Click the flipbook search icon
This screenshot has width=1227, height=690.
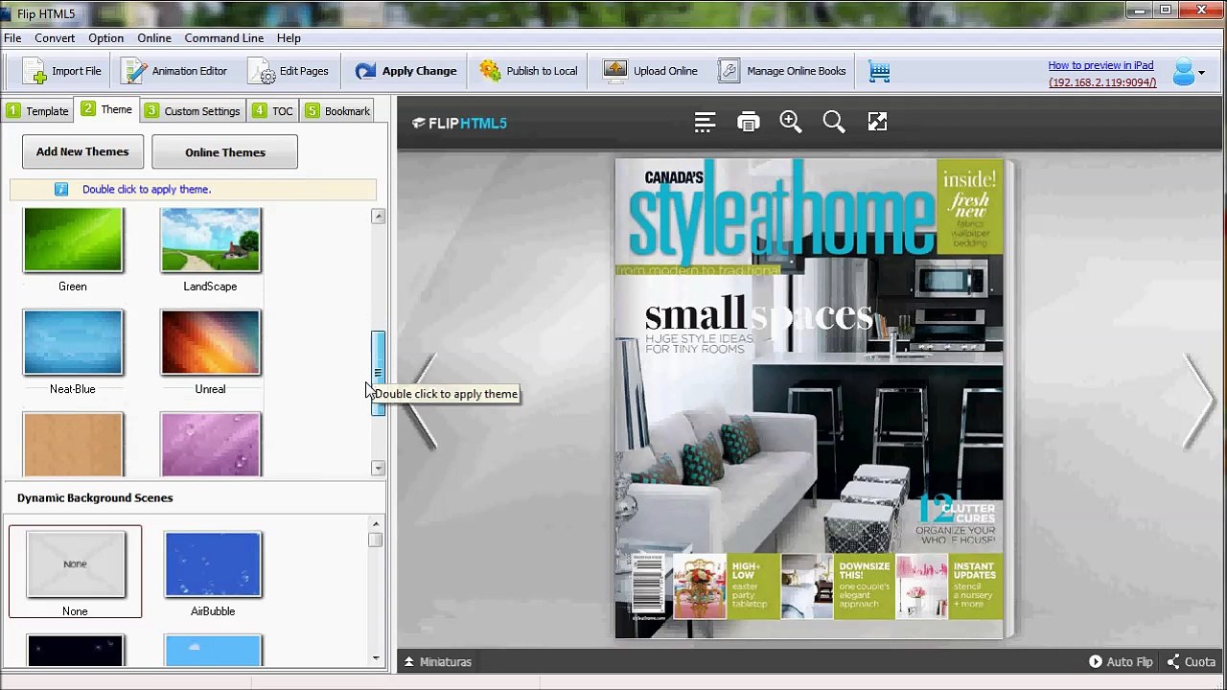pyautogui.click(x=834, y=122)
